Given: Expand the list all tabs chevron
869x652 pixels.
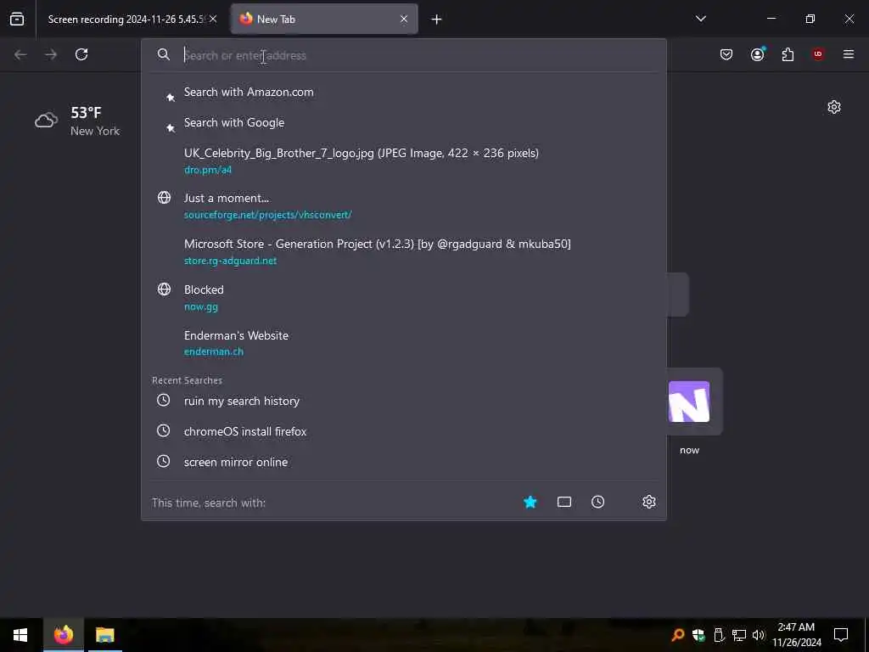Looking at the screenshot, I should tap(700, 19).
